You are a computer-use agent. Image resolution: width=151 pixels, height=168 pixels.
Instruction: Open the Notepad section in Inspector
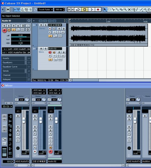[x=14, y=79]
